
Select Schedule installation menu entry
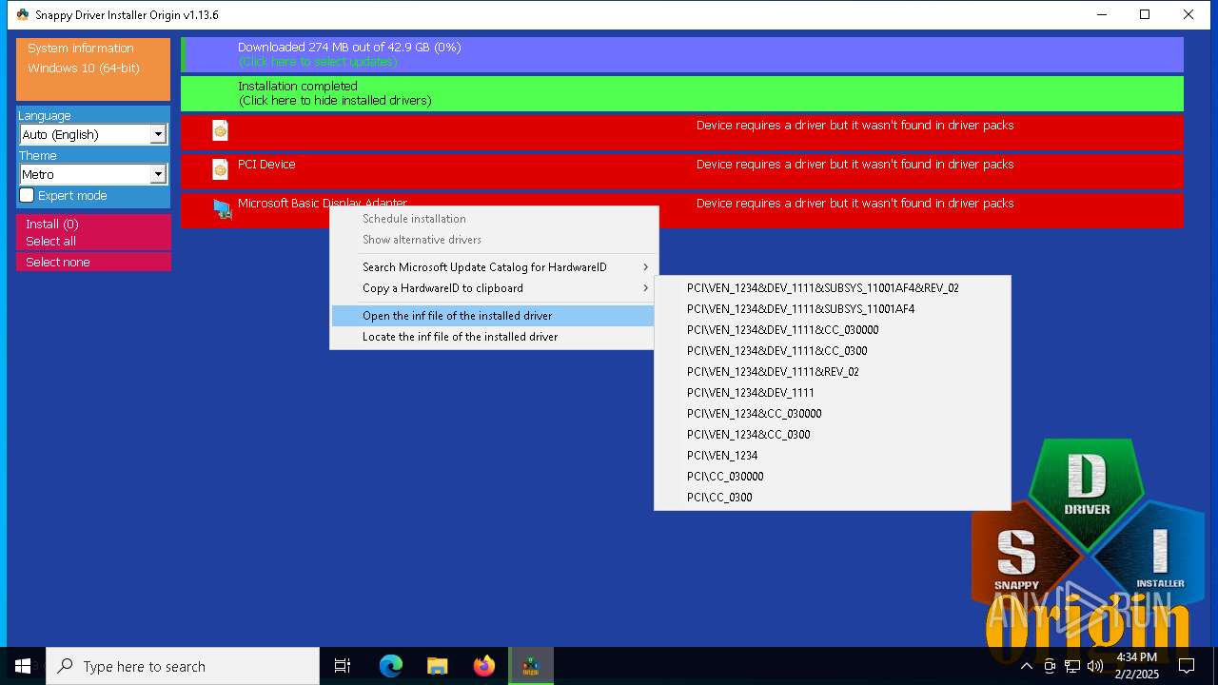[493, 219]
